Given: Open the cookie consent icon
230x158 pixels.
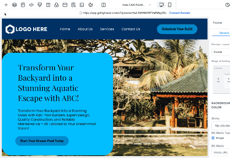Looking at the screenshot, I should [91, 5].
